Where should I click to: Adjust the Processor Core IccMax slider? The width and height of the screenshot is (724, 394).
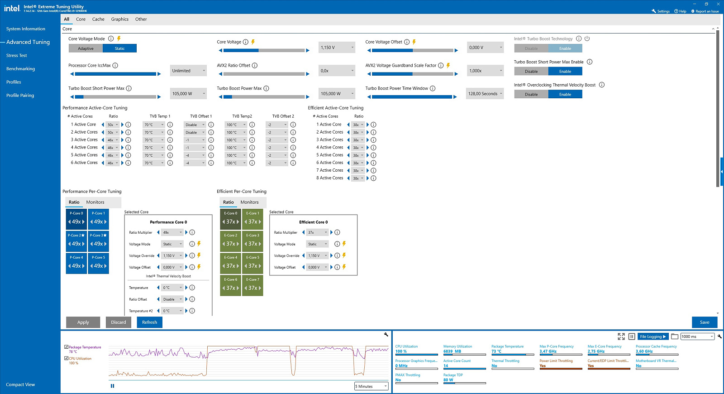click(x=116, y=73)
